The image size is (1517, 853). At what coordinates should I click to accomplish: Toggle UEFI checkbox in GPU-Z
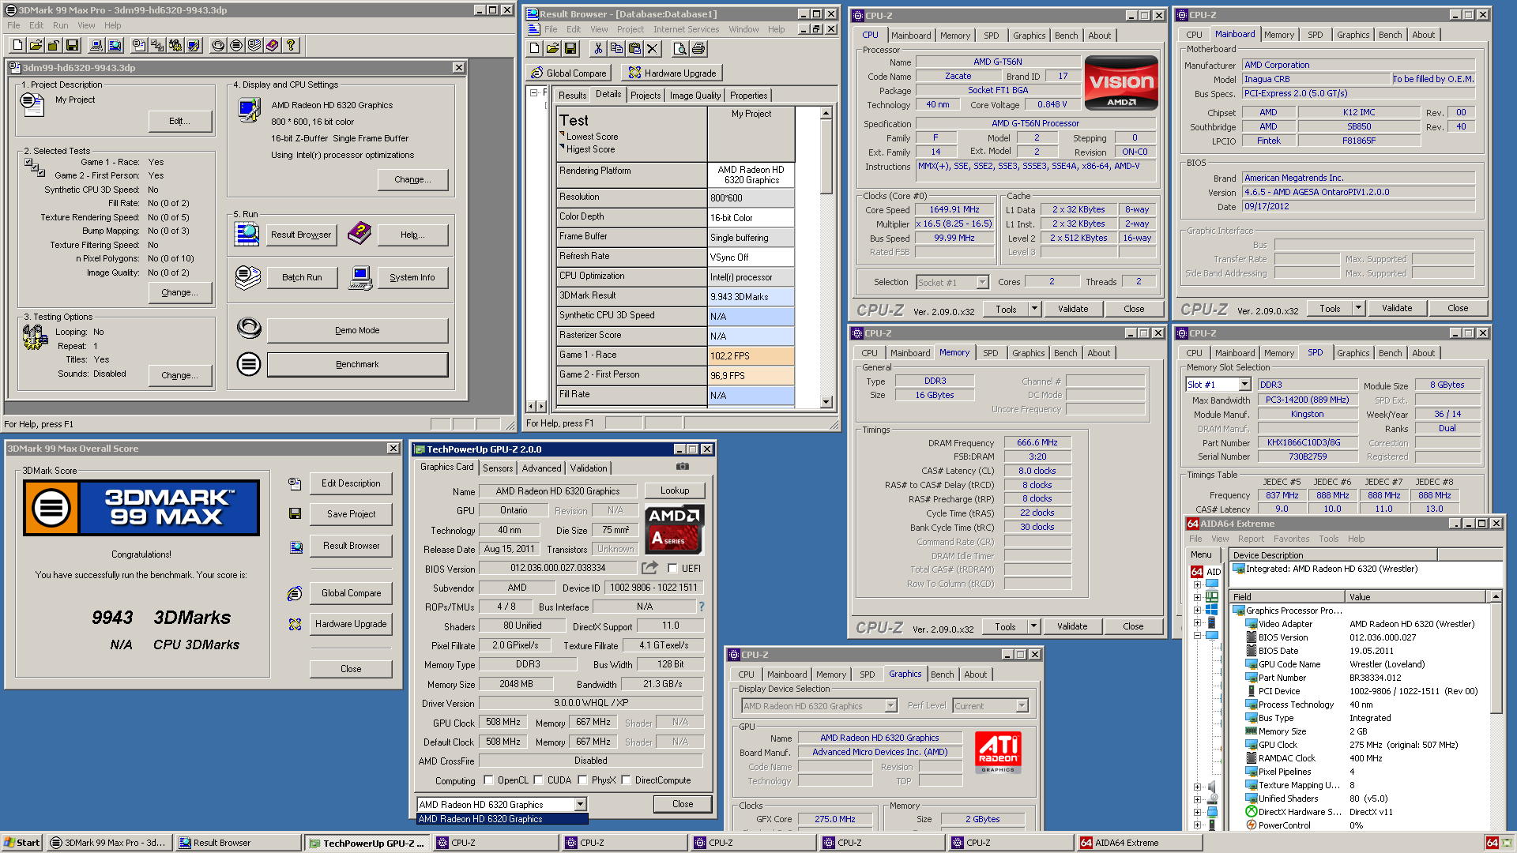672,569
